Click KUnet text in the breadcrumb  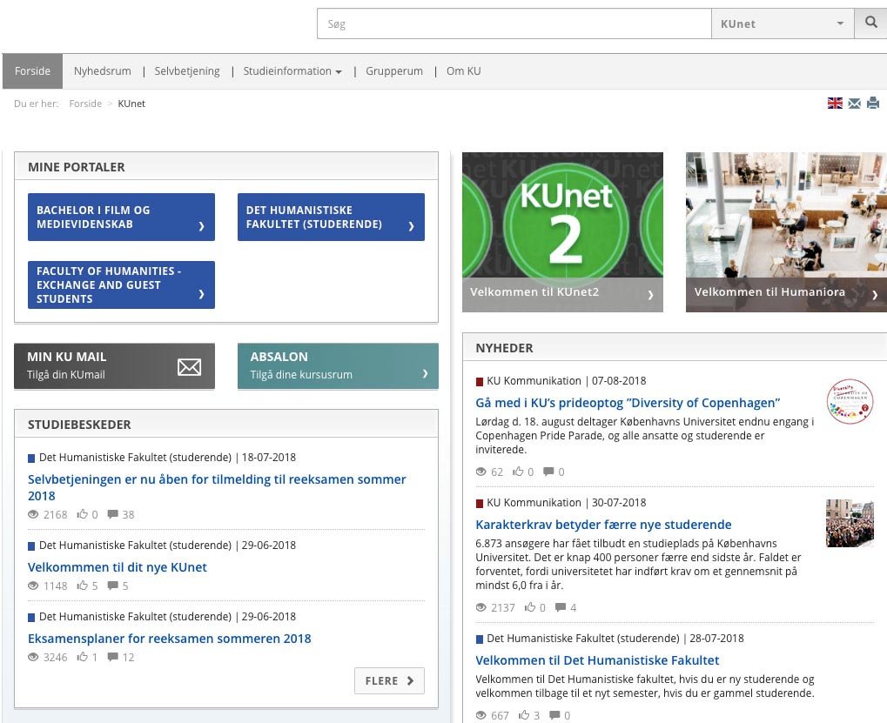pos(131,104)
